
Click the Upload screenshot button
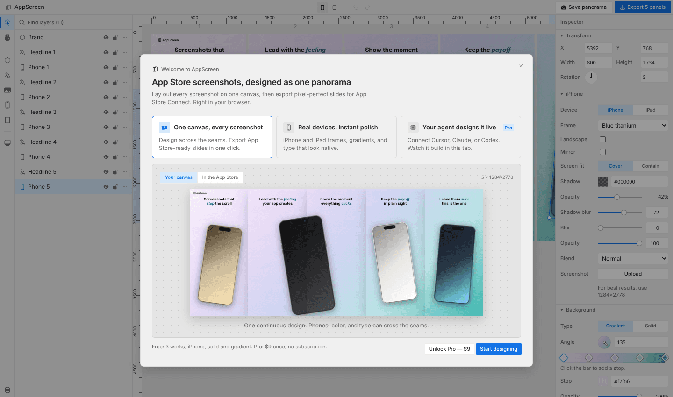(x=633, y=274)
